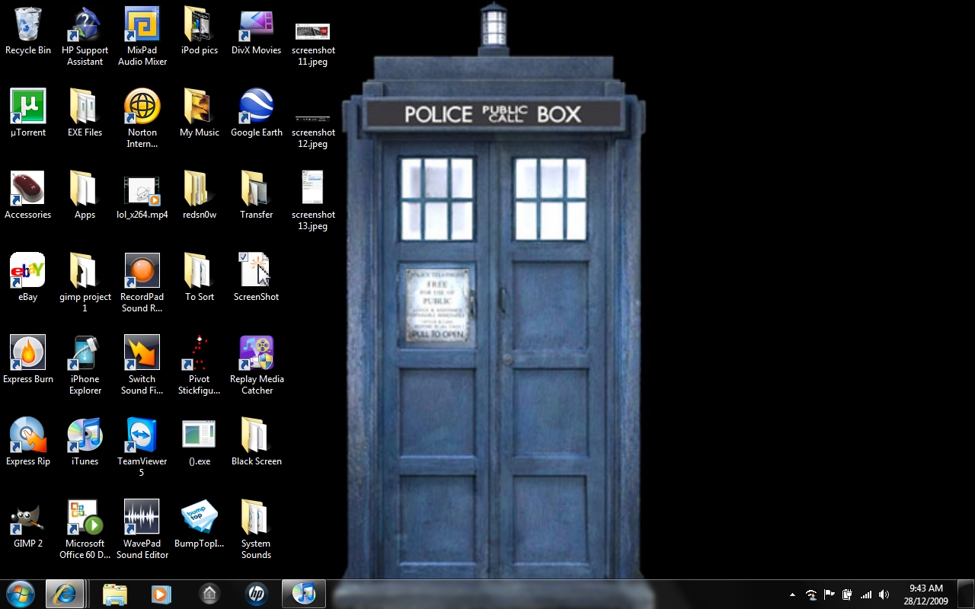Click the power plug tray icon
The height and width of the screenshot is (609, 975).
[x=847, y=595]
